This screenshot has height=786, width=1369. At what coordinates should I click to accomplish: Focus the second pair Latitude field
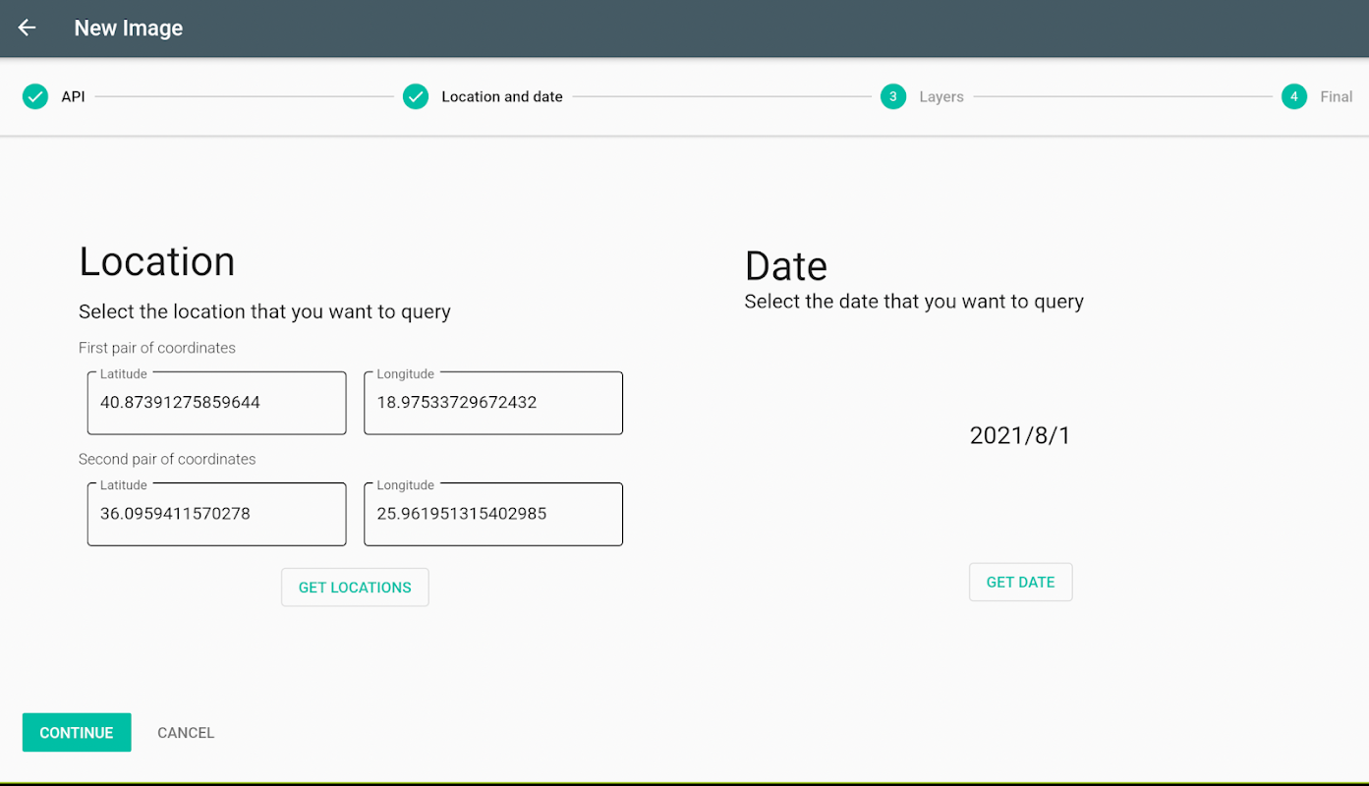click(217, 514)
